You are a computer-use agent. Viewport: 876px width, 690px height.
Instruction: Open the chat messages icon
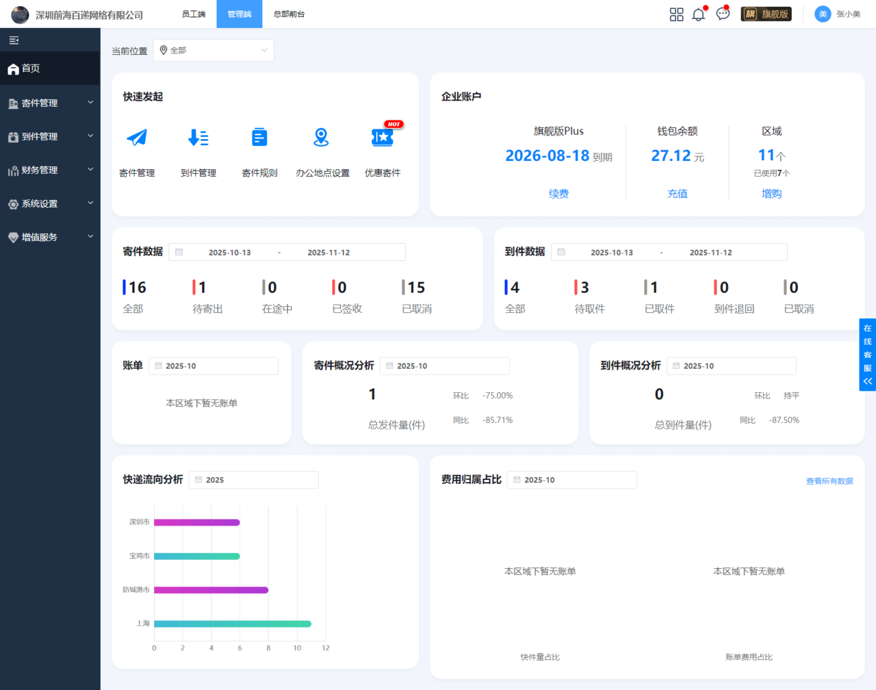coord(723,14)
